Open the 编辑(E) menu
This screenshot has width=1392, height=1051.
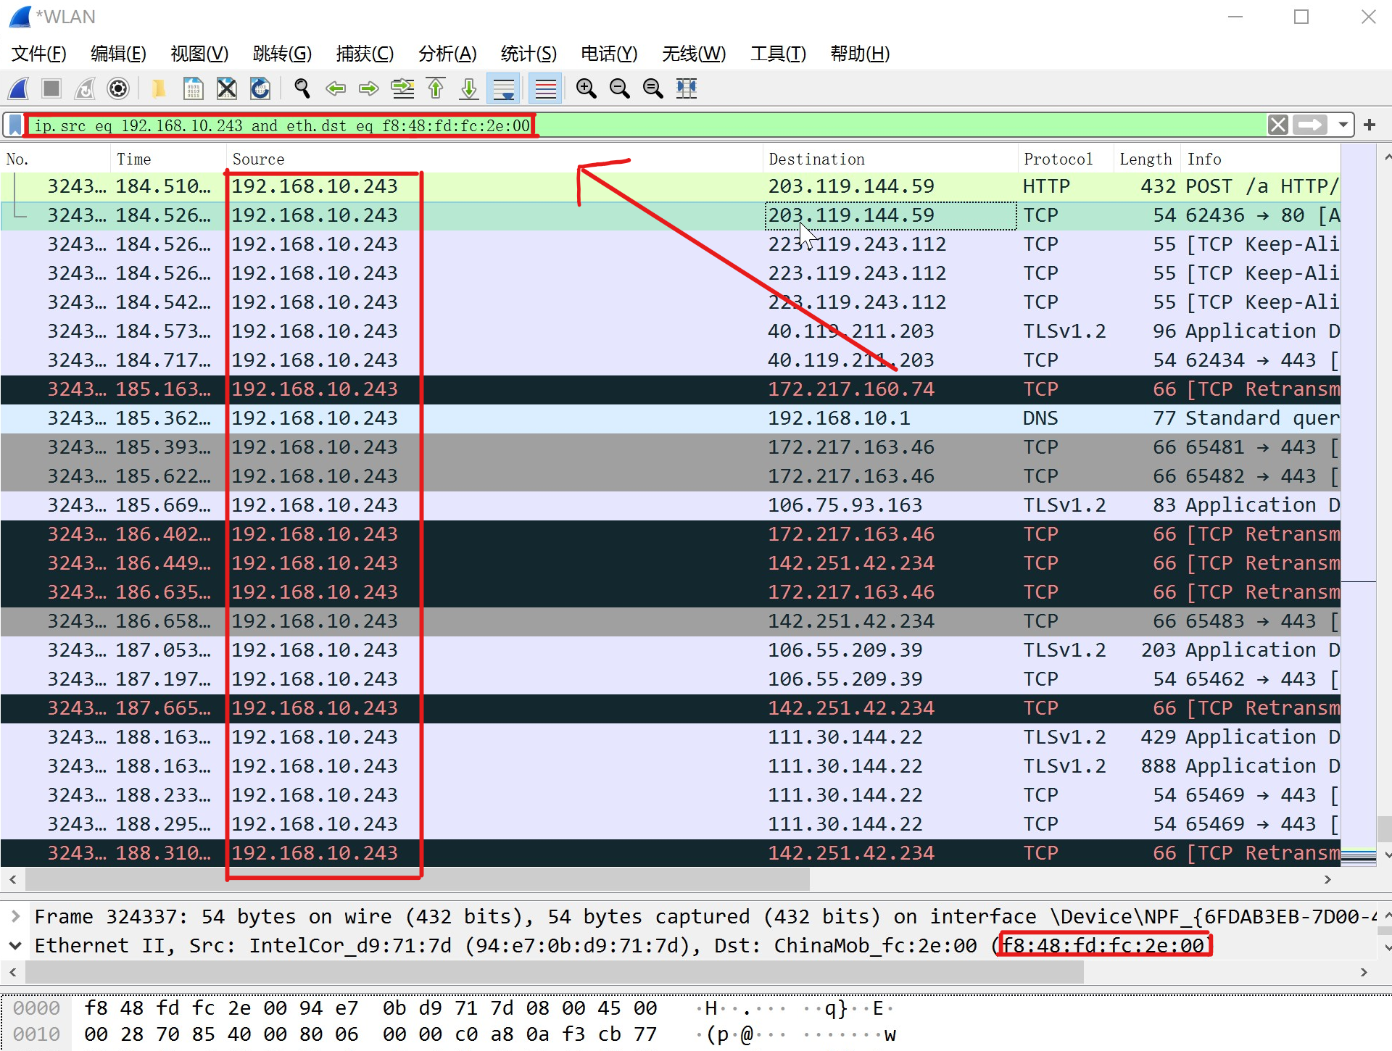coord(118,54)
